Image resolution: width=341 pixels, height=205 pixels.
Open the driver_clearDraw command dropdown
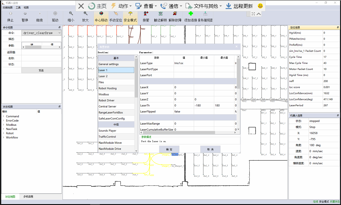(59, 33)
